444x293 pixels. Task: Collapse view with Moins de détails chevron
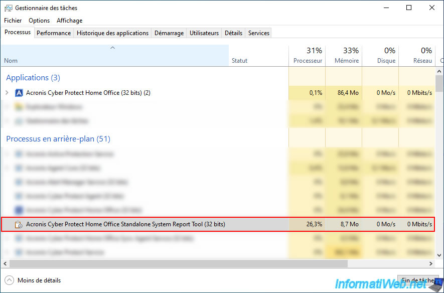click(x=9, y=280)
